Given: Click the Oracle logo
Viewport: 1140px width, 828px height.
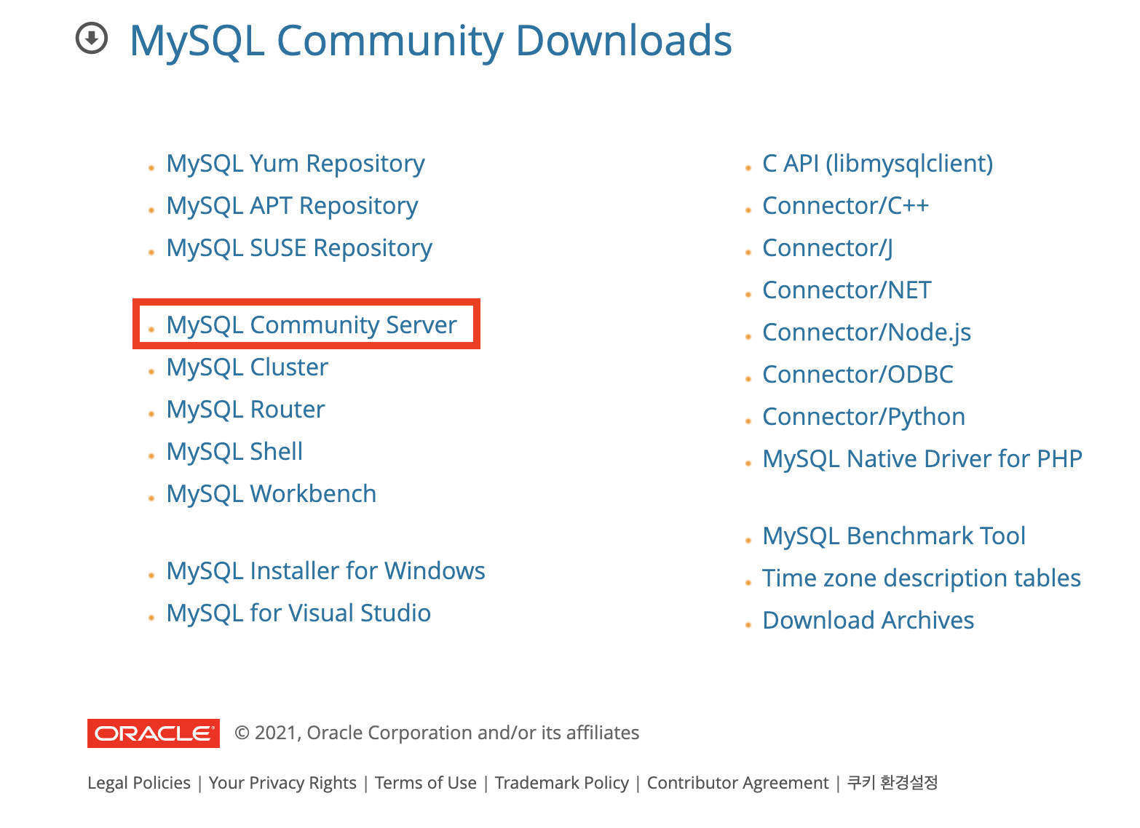Looking at the screenshot, I should tap(154, 733).
